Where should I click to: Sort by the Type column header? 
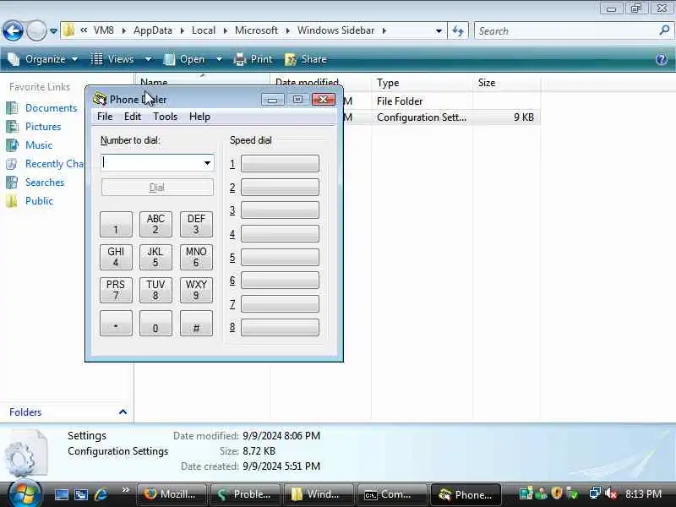pyautogui.click(x=422, y=83)
